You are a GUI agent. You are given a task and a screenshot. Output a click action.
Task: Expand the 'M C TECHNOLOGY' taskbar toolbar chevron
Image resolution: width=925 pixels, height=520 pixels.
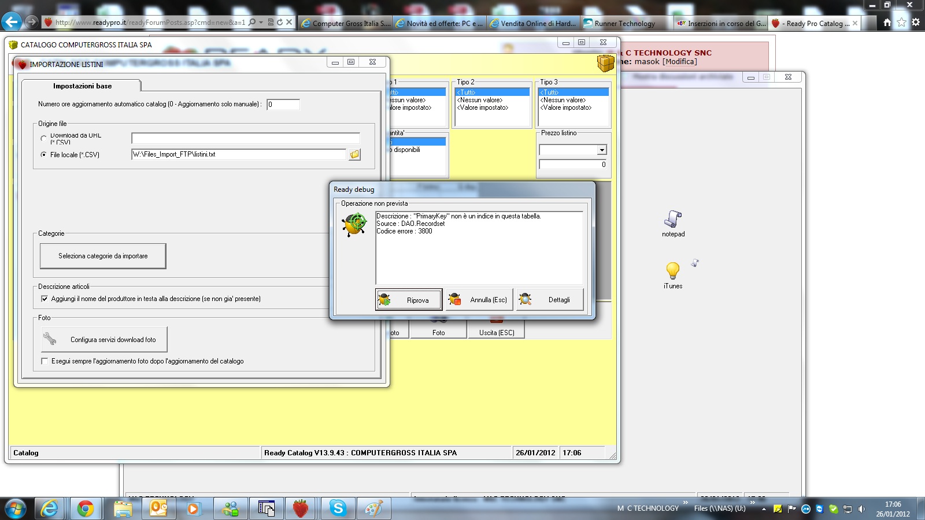(685, 503)
